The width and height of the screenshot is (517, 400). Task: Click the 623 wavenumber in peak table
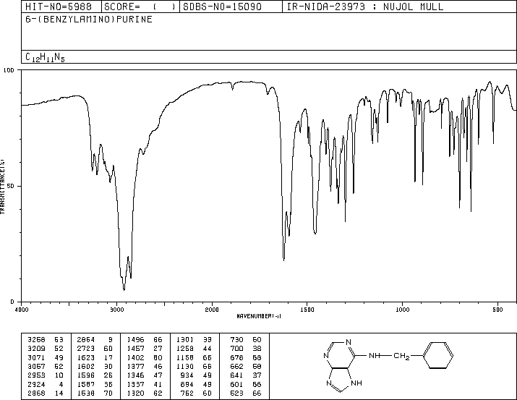pos(236,393)
